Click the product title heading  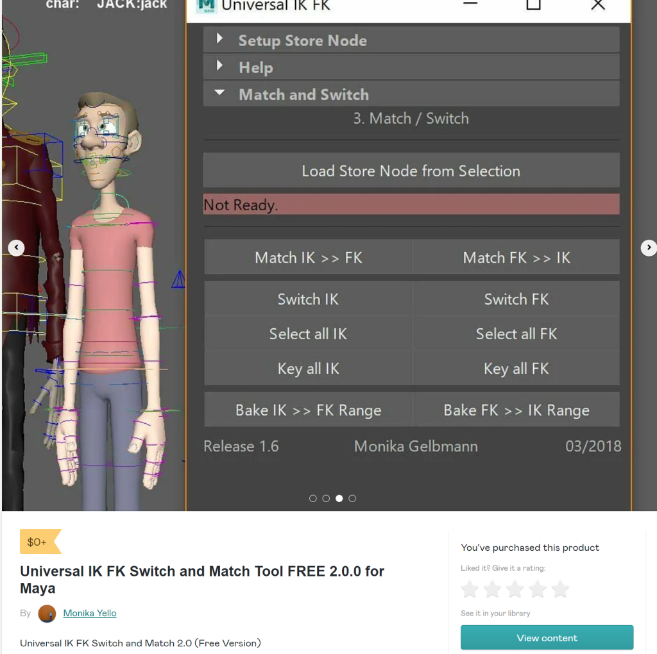pos(202,580)
